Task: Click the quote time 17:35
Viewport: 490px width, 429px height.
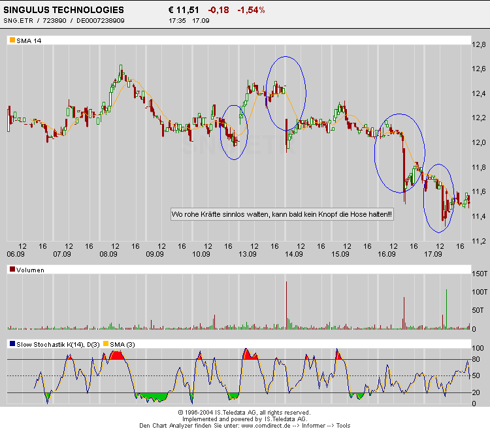Action: tap(177, 21)
